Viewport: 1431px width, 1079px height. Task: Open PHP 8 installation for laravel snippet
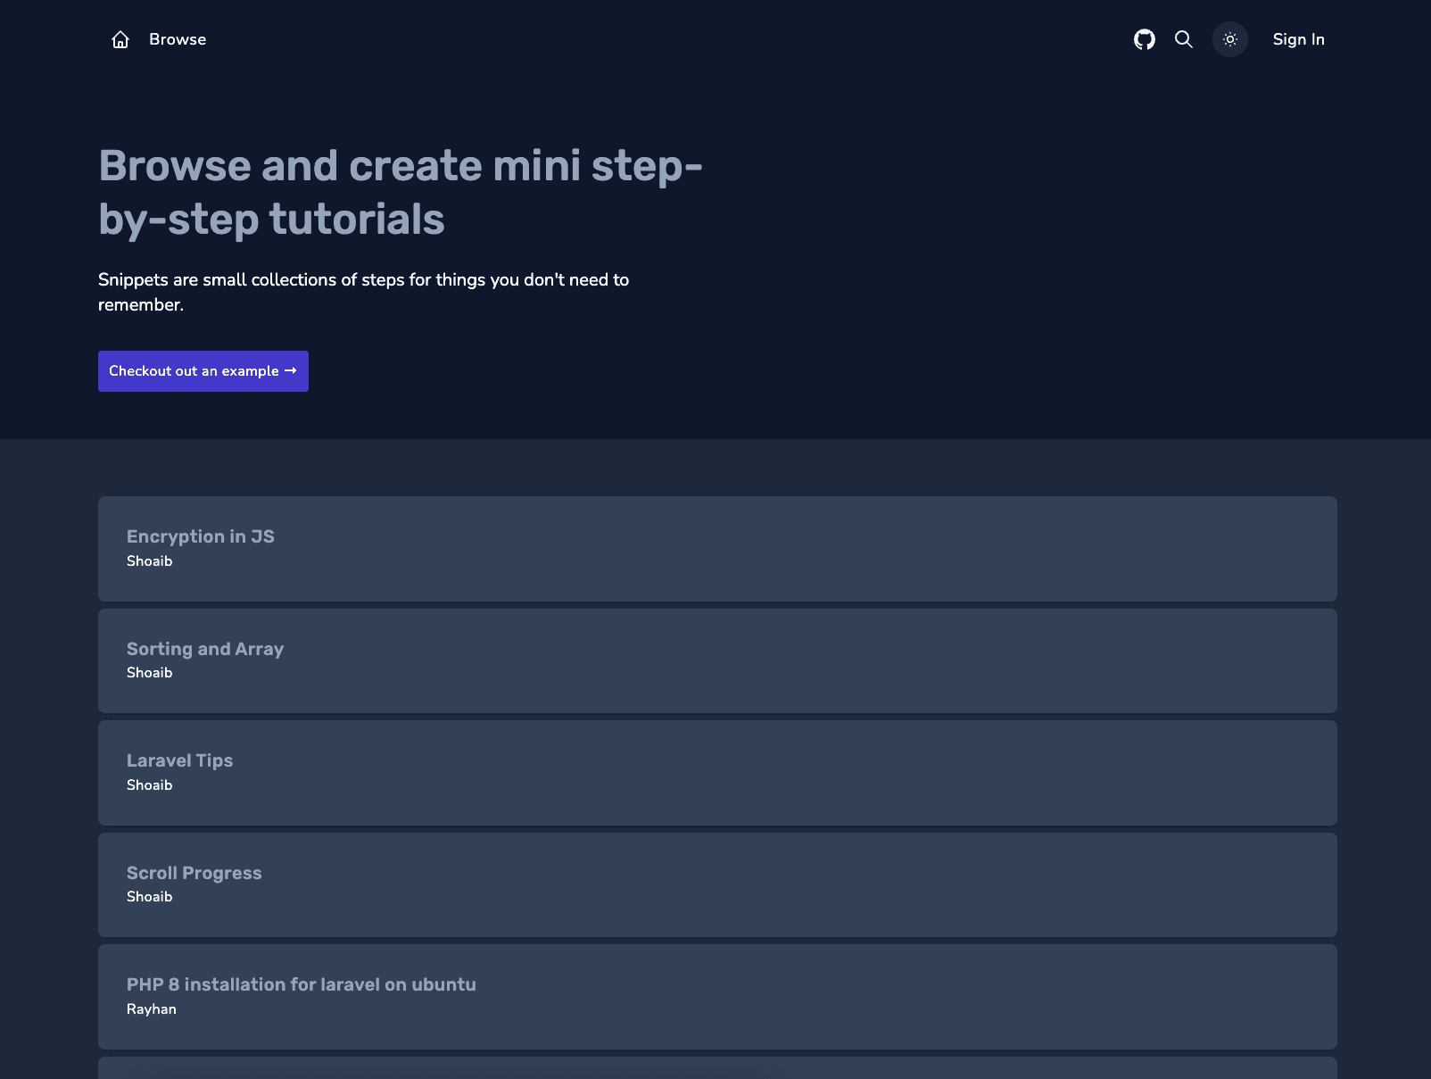pyautogui.click(x=301, y=984)
